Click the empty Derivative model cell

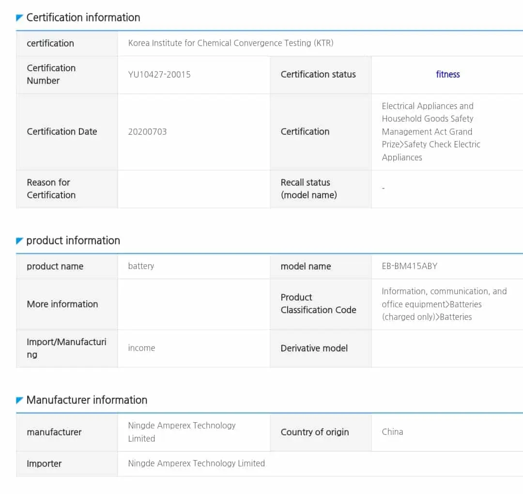point(446,348)
